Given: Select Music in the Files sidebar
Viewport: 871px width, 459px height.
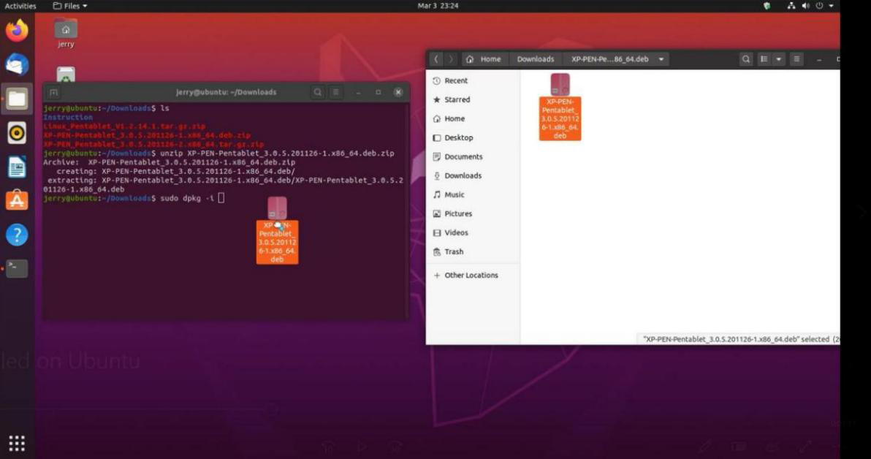Looking at the screenshot, I should 473,194.
